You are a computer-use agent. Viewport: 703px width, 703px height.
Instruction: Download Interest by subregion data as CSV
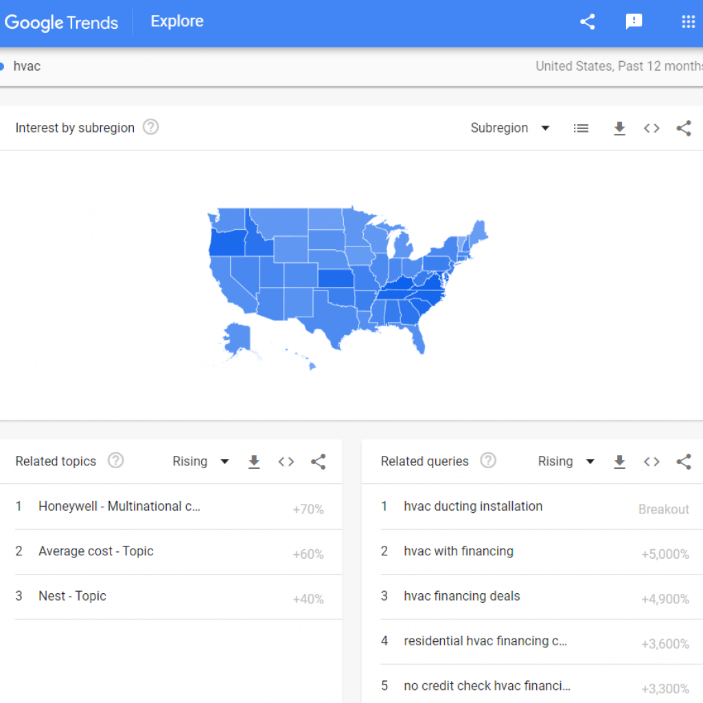[619, 128]
